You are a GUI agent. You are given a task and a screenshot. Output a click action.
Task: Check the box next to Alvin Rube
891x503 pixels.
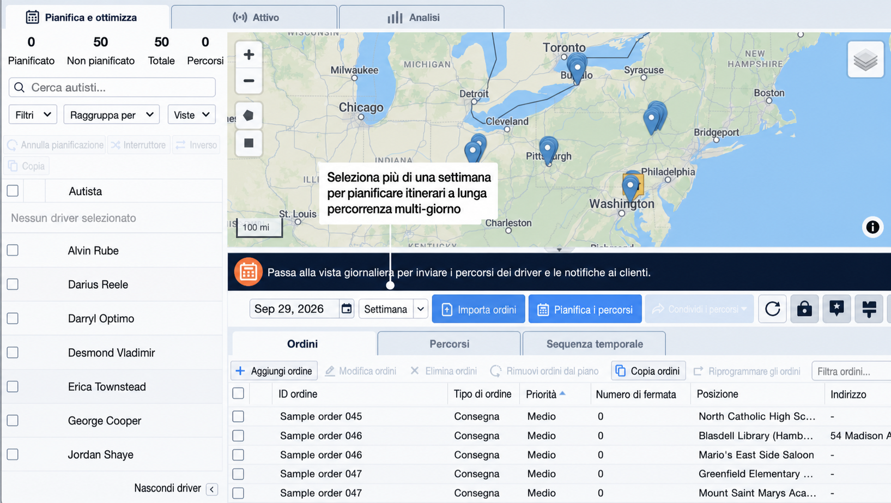13,250
